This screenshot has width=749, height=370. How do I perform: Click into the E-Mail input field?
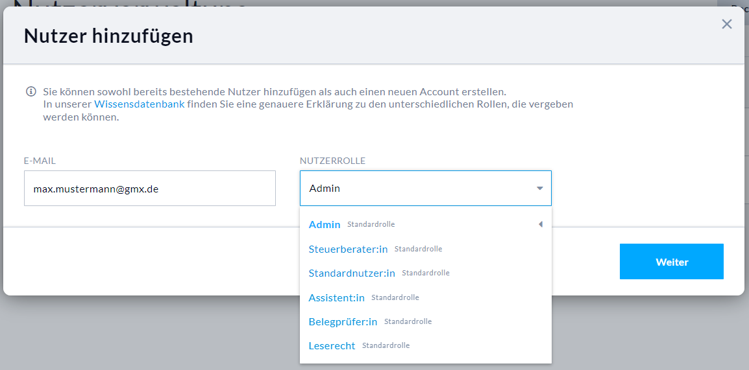149,189
